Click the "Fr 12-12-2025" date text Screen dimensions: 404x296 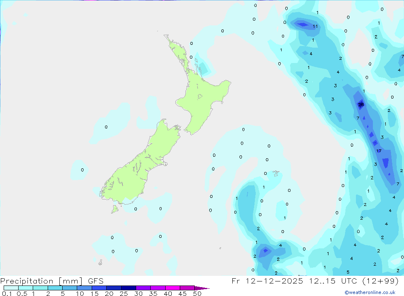267,281
